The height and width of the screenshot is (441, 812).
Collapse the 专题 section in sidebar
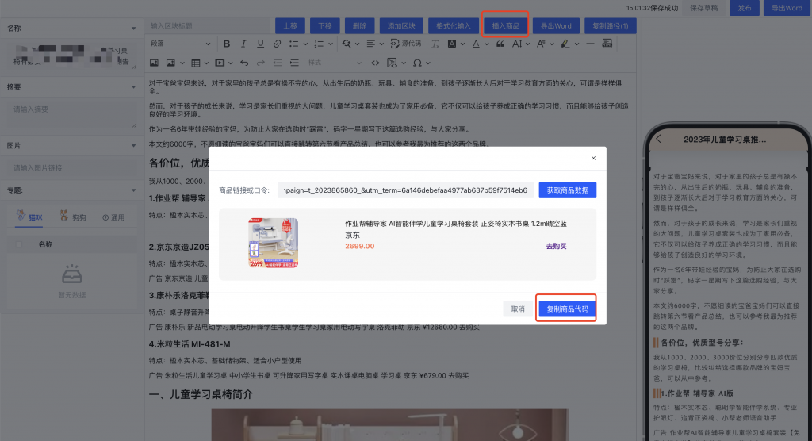133,190
